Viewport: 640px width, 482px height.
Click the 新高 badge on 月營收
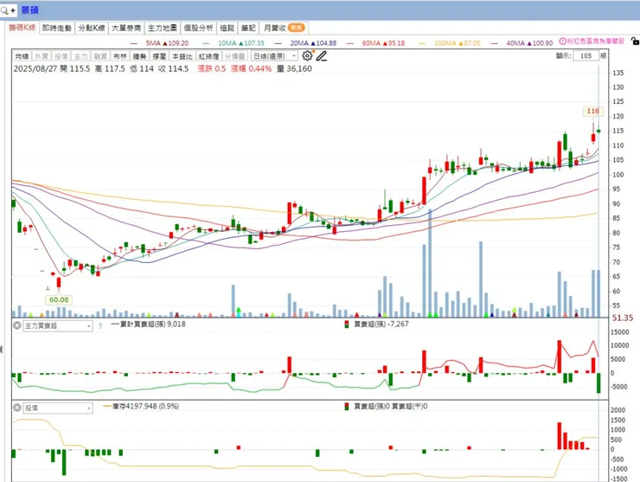[x=297, y=28]
